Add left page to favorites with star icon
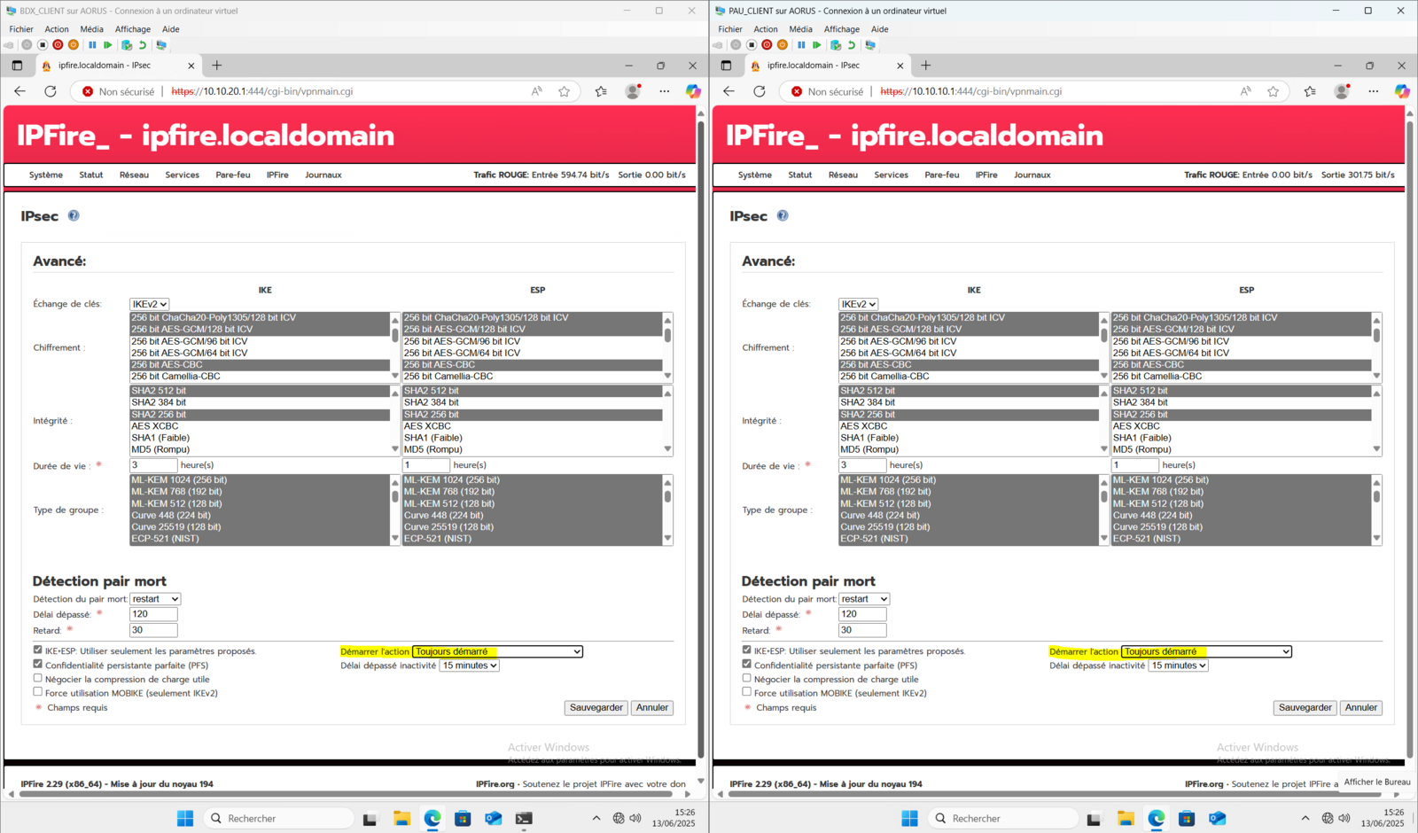 coord(564,91)
